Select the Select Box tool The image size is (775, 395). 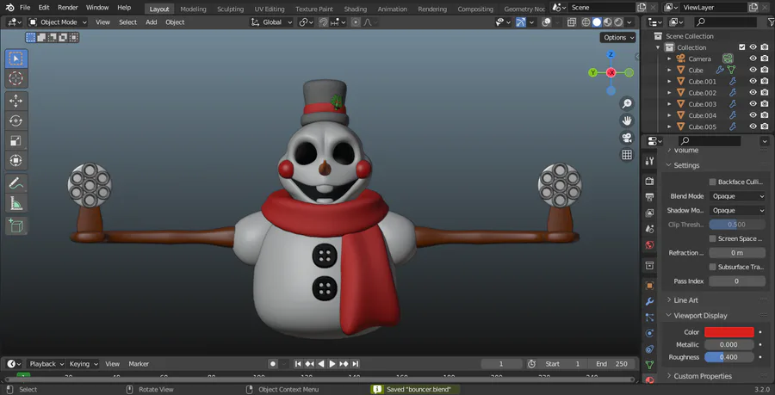(15, 59)
